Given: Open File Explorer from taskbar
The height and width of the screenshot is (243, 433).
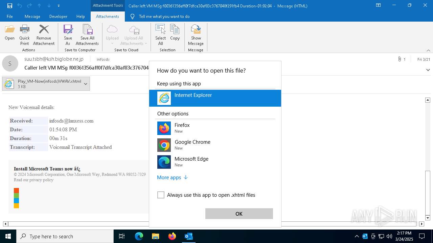Looking at the screenshot, I should [155, 236].
